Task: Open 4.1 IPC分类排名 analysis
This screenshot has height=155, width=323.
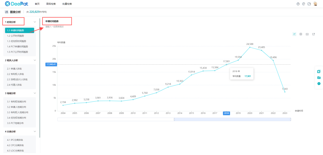Action: tap(15, 140)
